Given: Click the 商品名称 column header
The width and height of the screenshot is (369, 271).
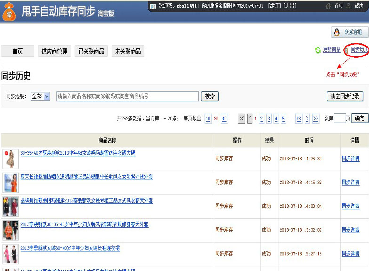Looking at the screenshot, I should (107, 140).
